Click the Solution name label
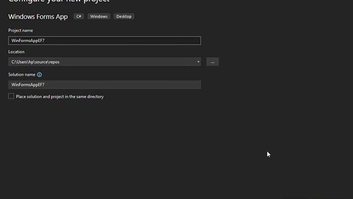Image resolution: width=353 pixels, height=199 pixels. (22, 75)
